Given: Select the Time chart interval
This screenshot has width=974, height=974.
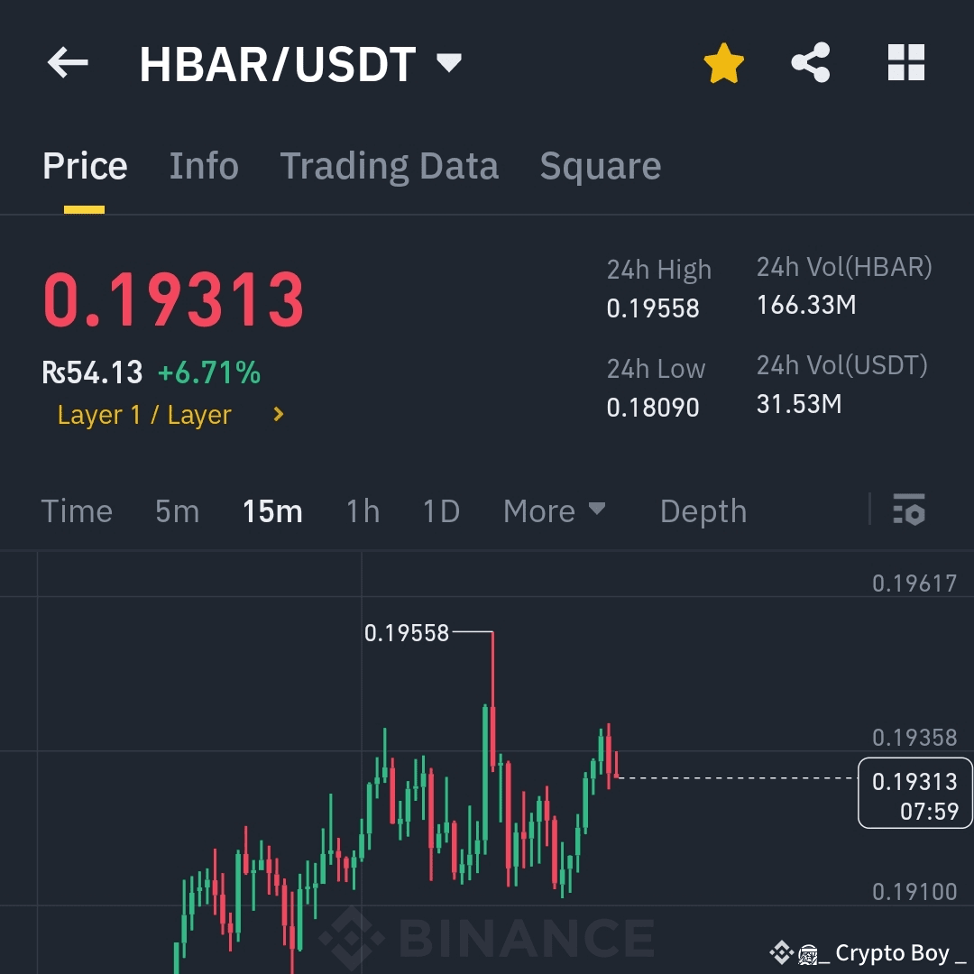Looking at the screenshot, I should tap(77, 511).
